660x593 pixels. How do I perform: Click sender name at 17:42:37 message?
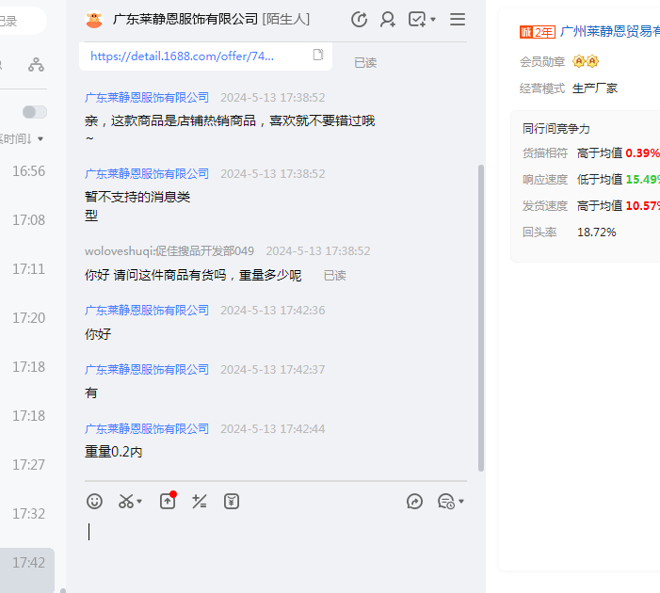[147, 369]
